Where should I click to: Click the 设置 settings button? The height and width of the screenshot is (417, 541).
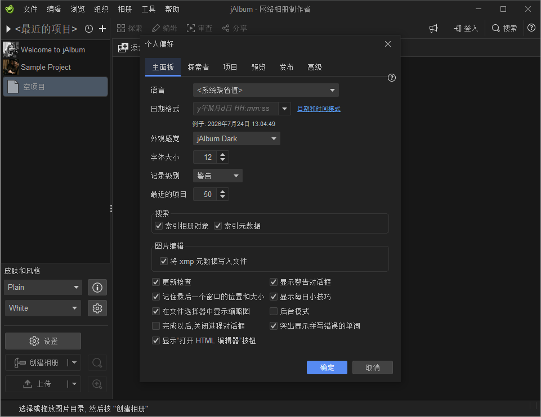(x=43, y=341)
